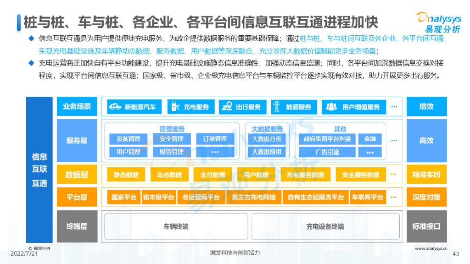Click the power tower icon beside 能源服务

(x=277, y=106)
